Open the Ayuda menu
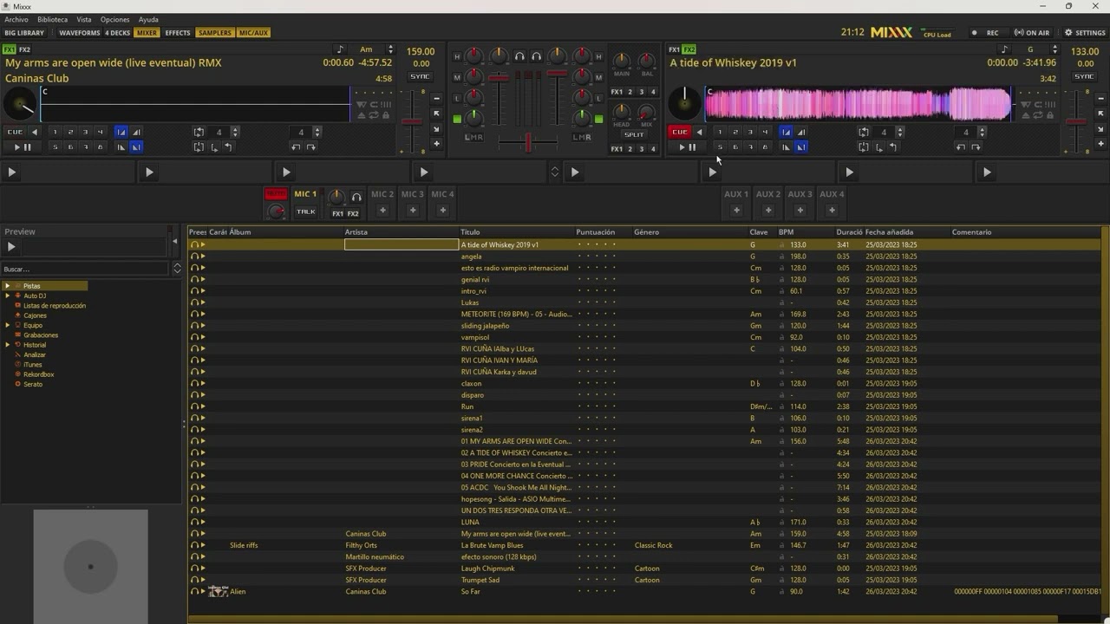The height and width of the screenshot is (624, 1110). tap(148, 19)
